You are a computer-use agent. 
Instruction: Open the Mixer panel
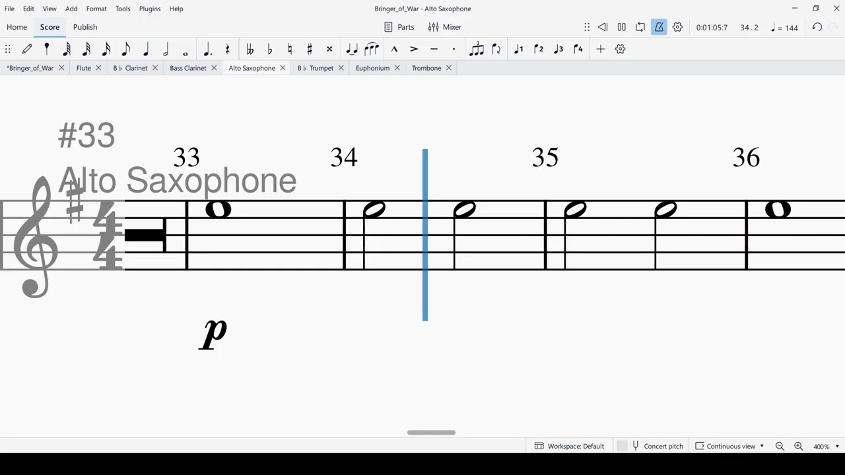[x=444, y=27]
